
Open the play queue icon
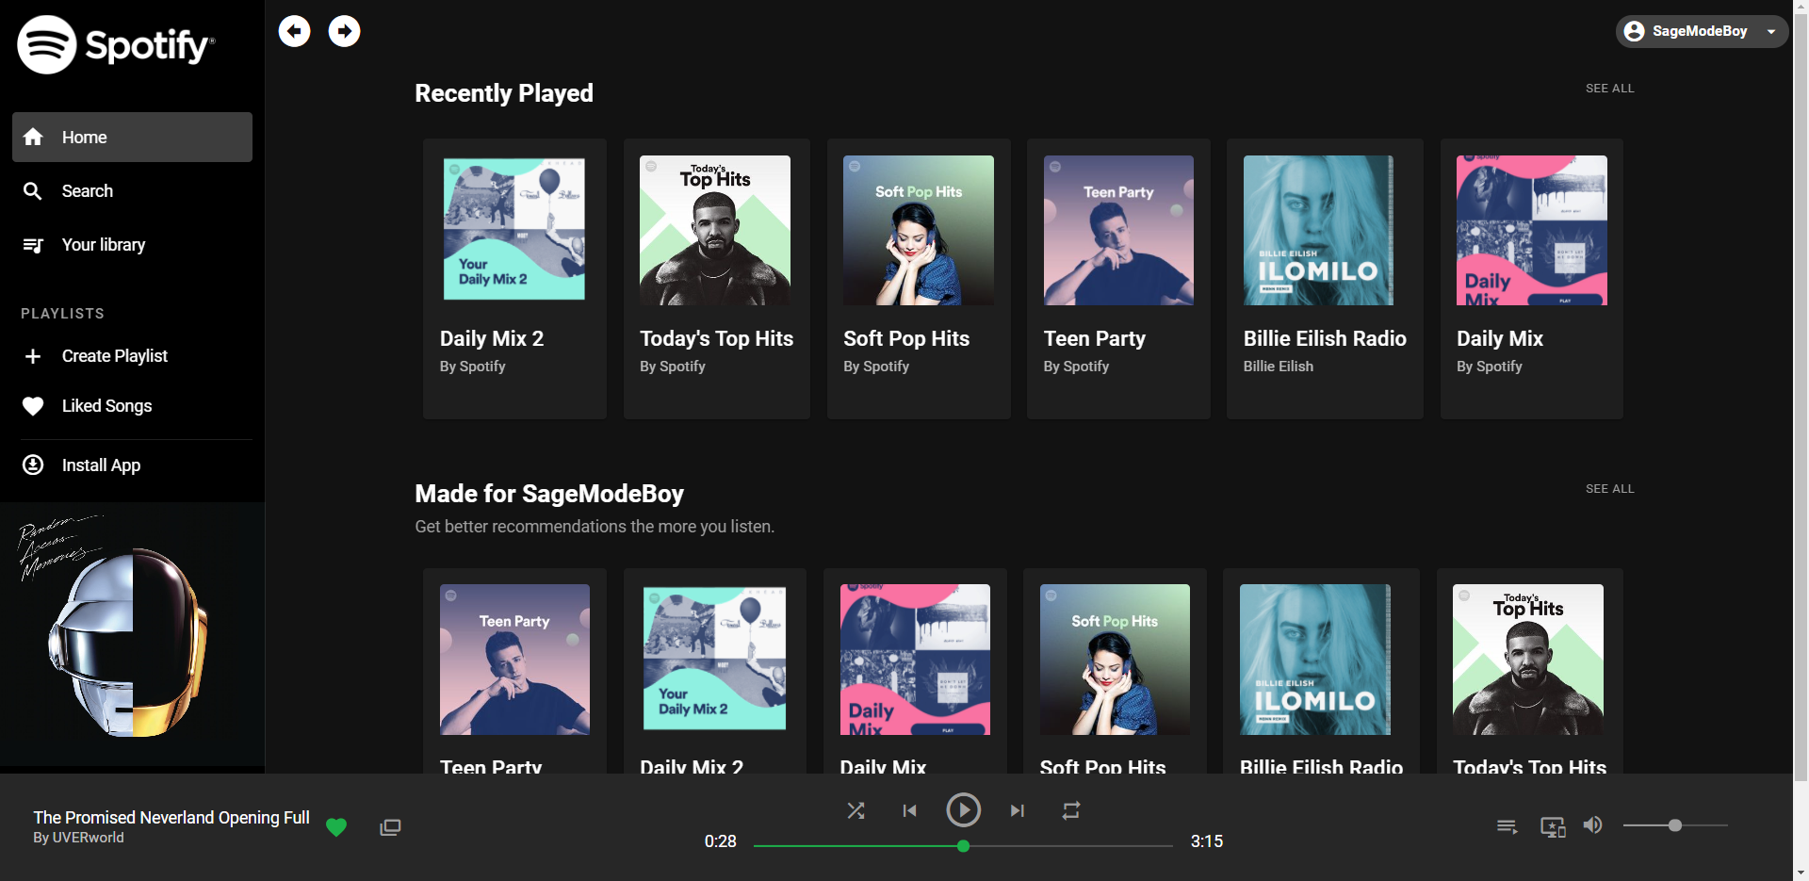tap(1507, 826)
